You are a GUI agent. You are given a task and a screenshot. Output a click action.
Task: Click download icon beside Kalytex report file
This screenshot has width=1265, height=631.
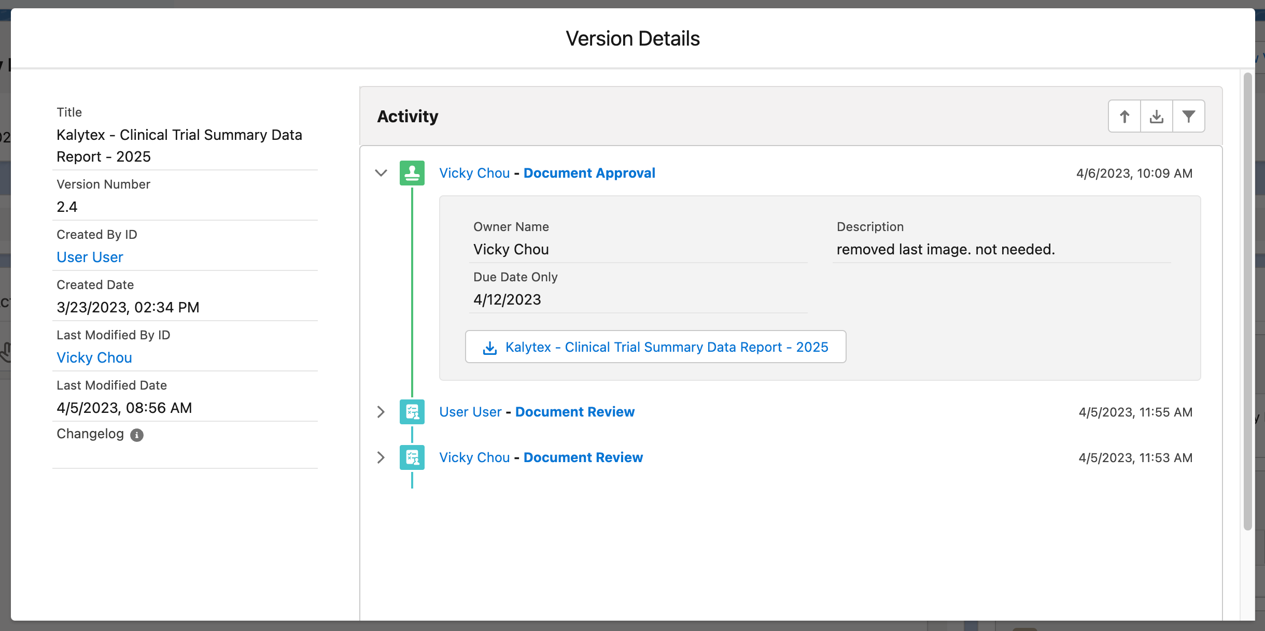coord(489,348)
